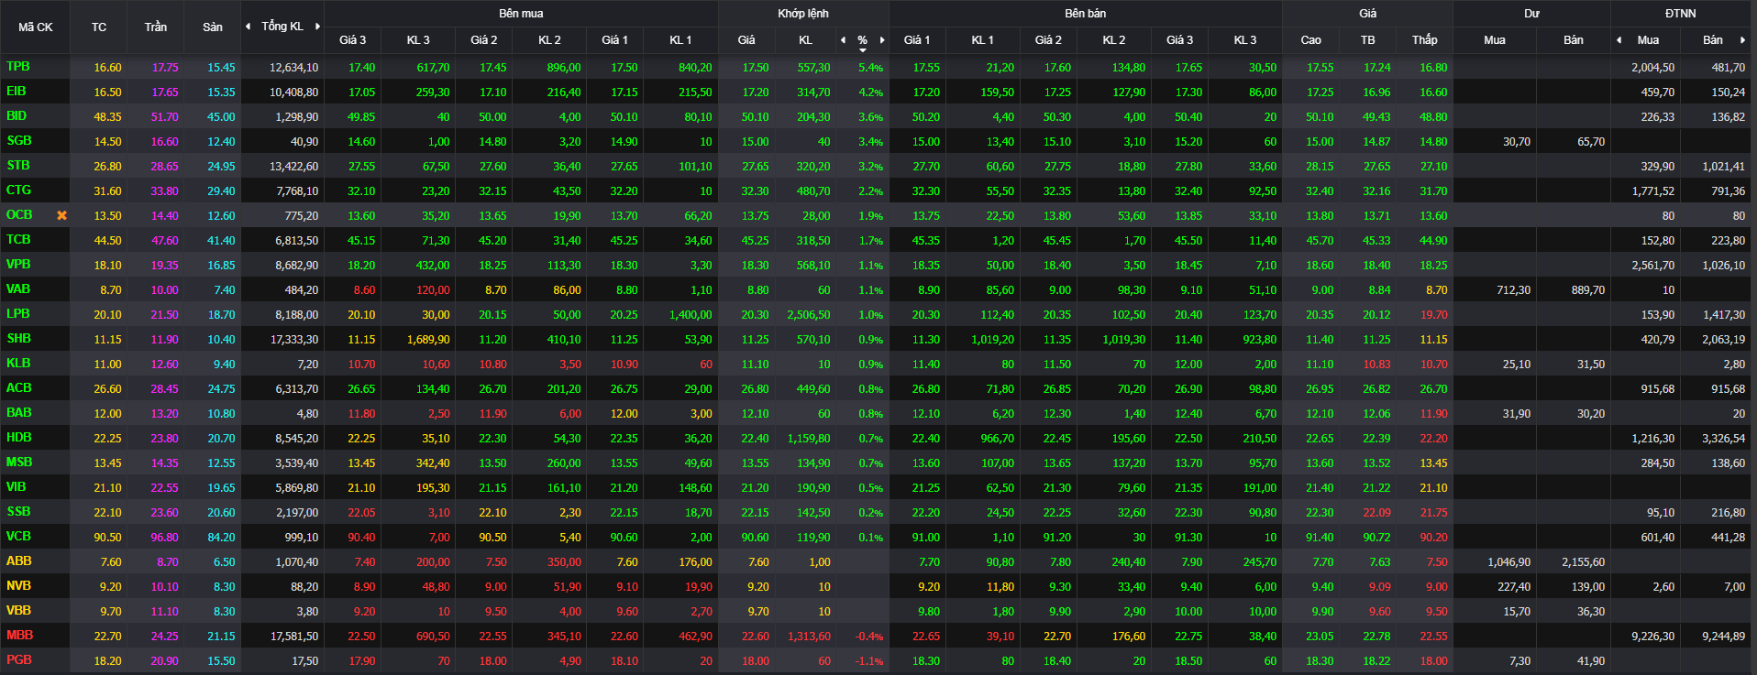
Task: Click the Khớp lệnh group header
Action: coord(803,14)
